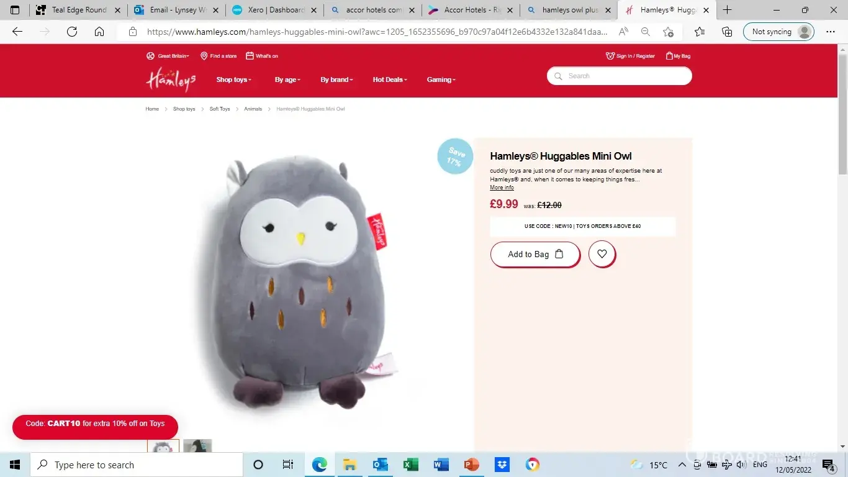Switch to the Xero Dashboard tab
Viewport: 848px width, 477px height.
[274, 10]
